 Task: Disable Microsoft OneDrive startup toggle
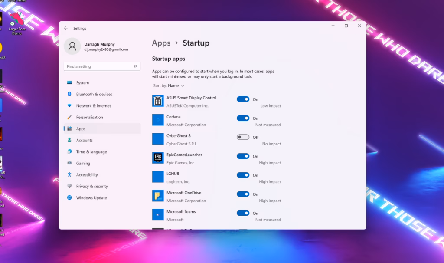coord(243,194)
